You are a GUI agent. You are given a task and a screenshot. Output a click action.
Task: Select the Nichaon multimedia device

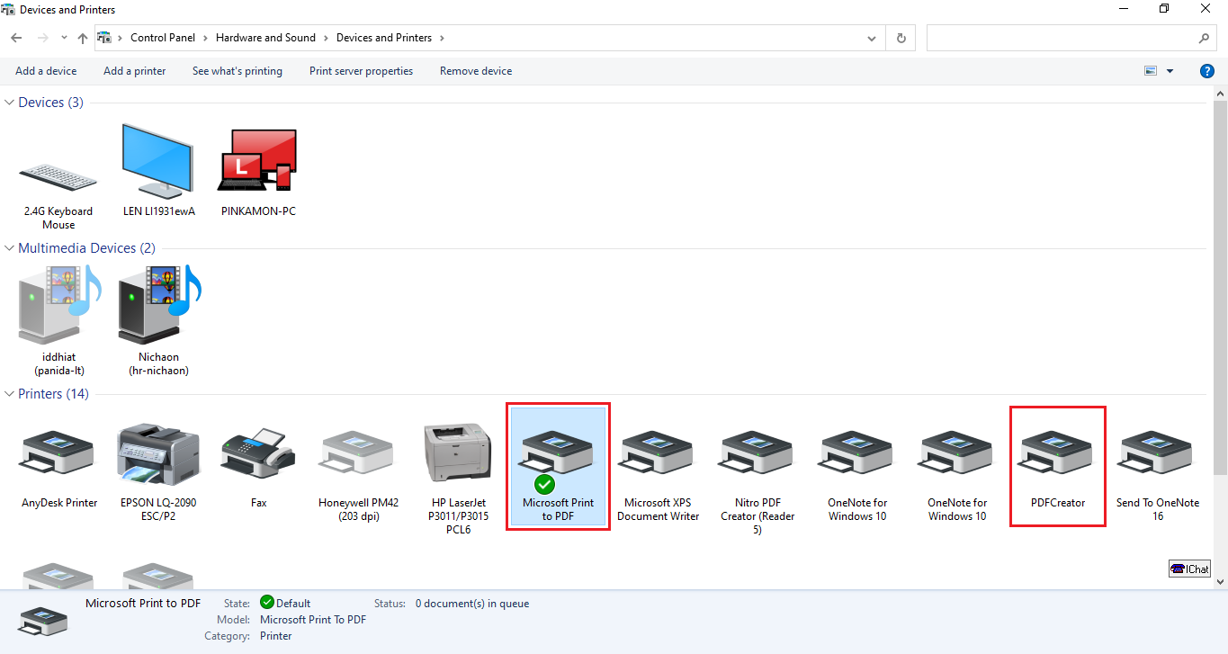pos(158,309)
